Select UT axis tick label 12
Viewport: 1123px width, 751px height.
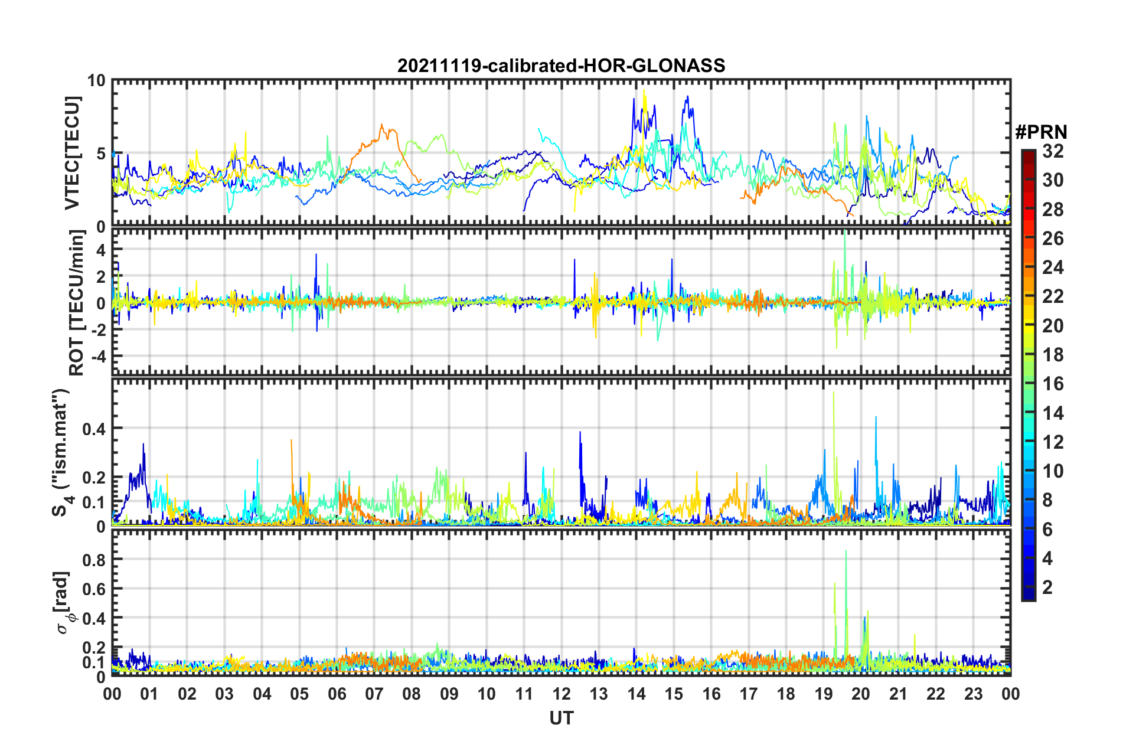(x=561, y=694)
